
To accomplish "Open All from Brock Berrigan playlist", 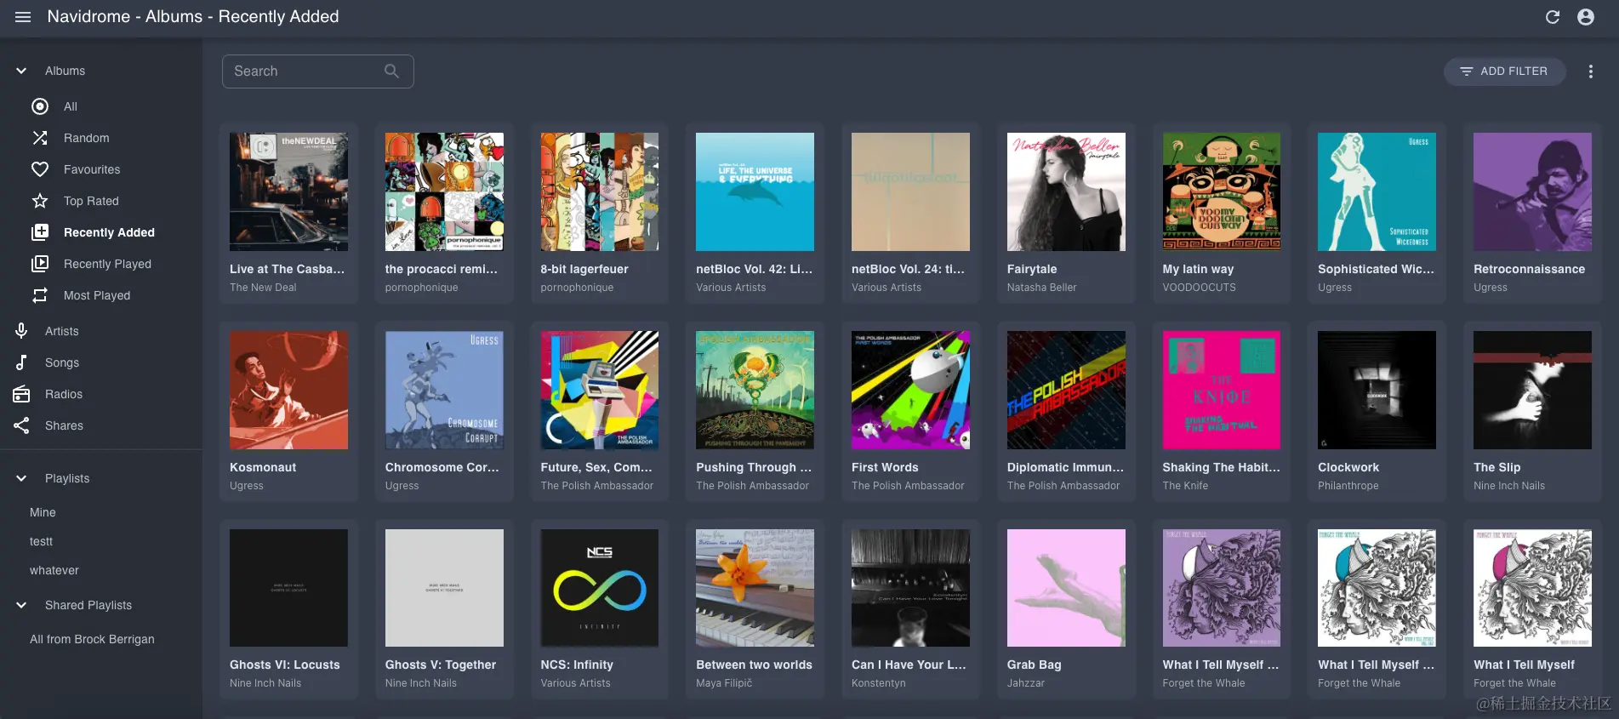I will pos(92,639).
